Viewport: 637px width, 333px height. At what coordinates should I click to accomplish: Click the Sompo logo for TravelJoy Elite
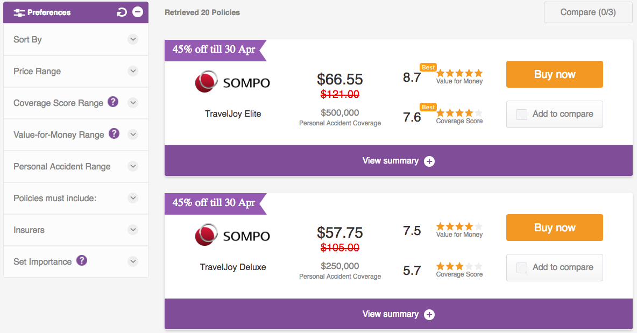click(x=232, y=82)
